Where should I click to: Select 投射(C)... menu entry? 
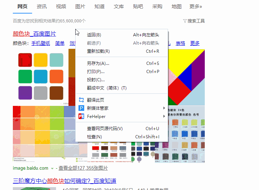tap(122, 80)
